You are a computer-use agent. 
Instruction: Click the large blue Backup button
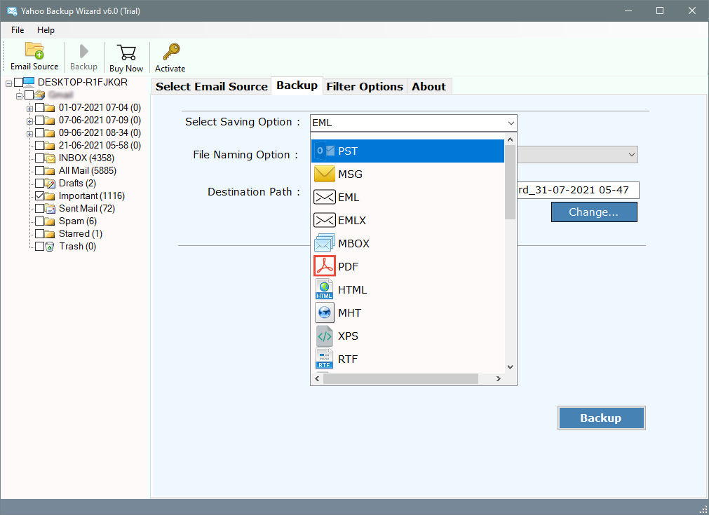tap(601, 418)
